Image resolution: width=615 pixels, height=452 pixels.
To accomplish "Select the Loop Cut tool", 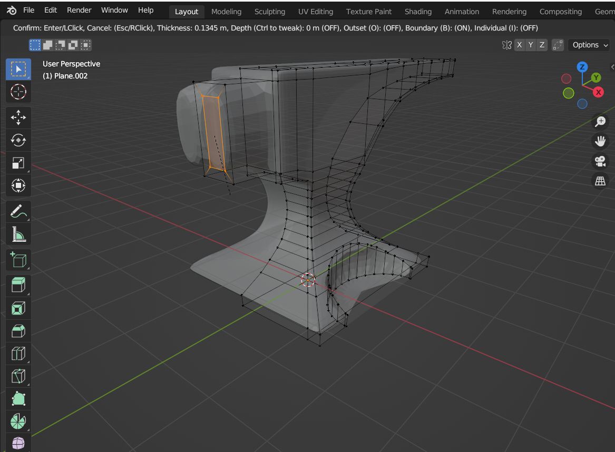I will [x=18, y=353].
